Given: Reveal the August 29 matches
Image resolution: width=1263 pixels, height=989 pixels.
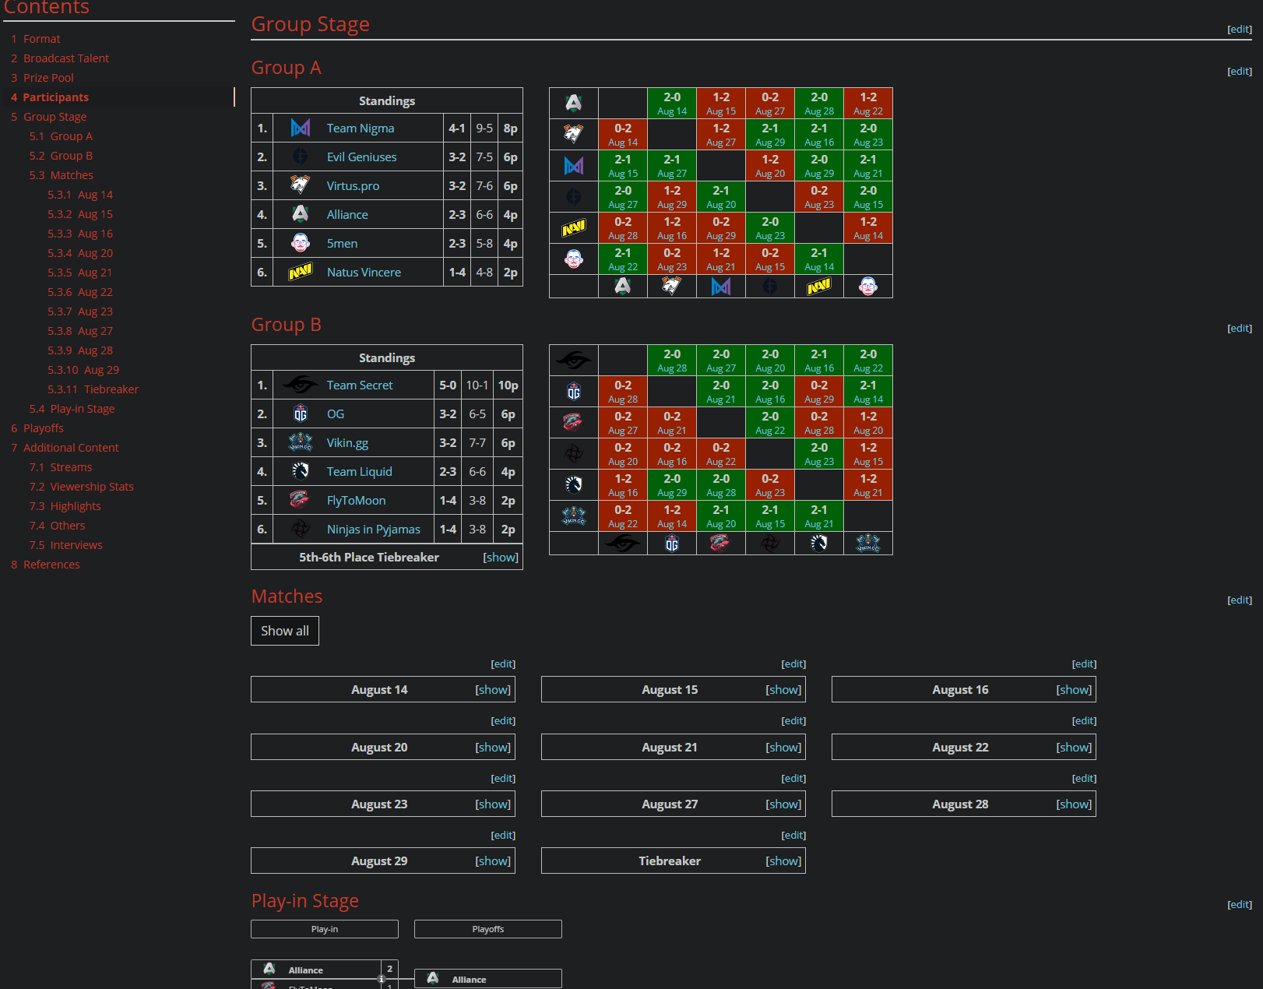Looking at the screenshot, I should (493, 861).
